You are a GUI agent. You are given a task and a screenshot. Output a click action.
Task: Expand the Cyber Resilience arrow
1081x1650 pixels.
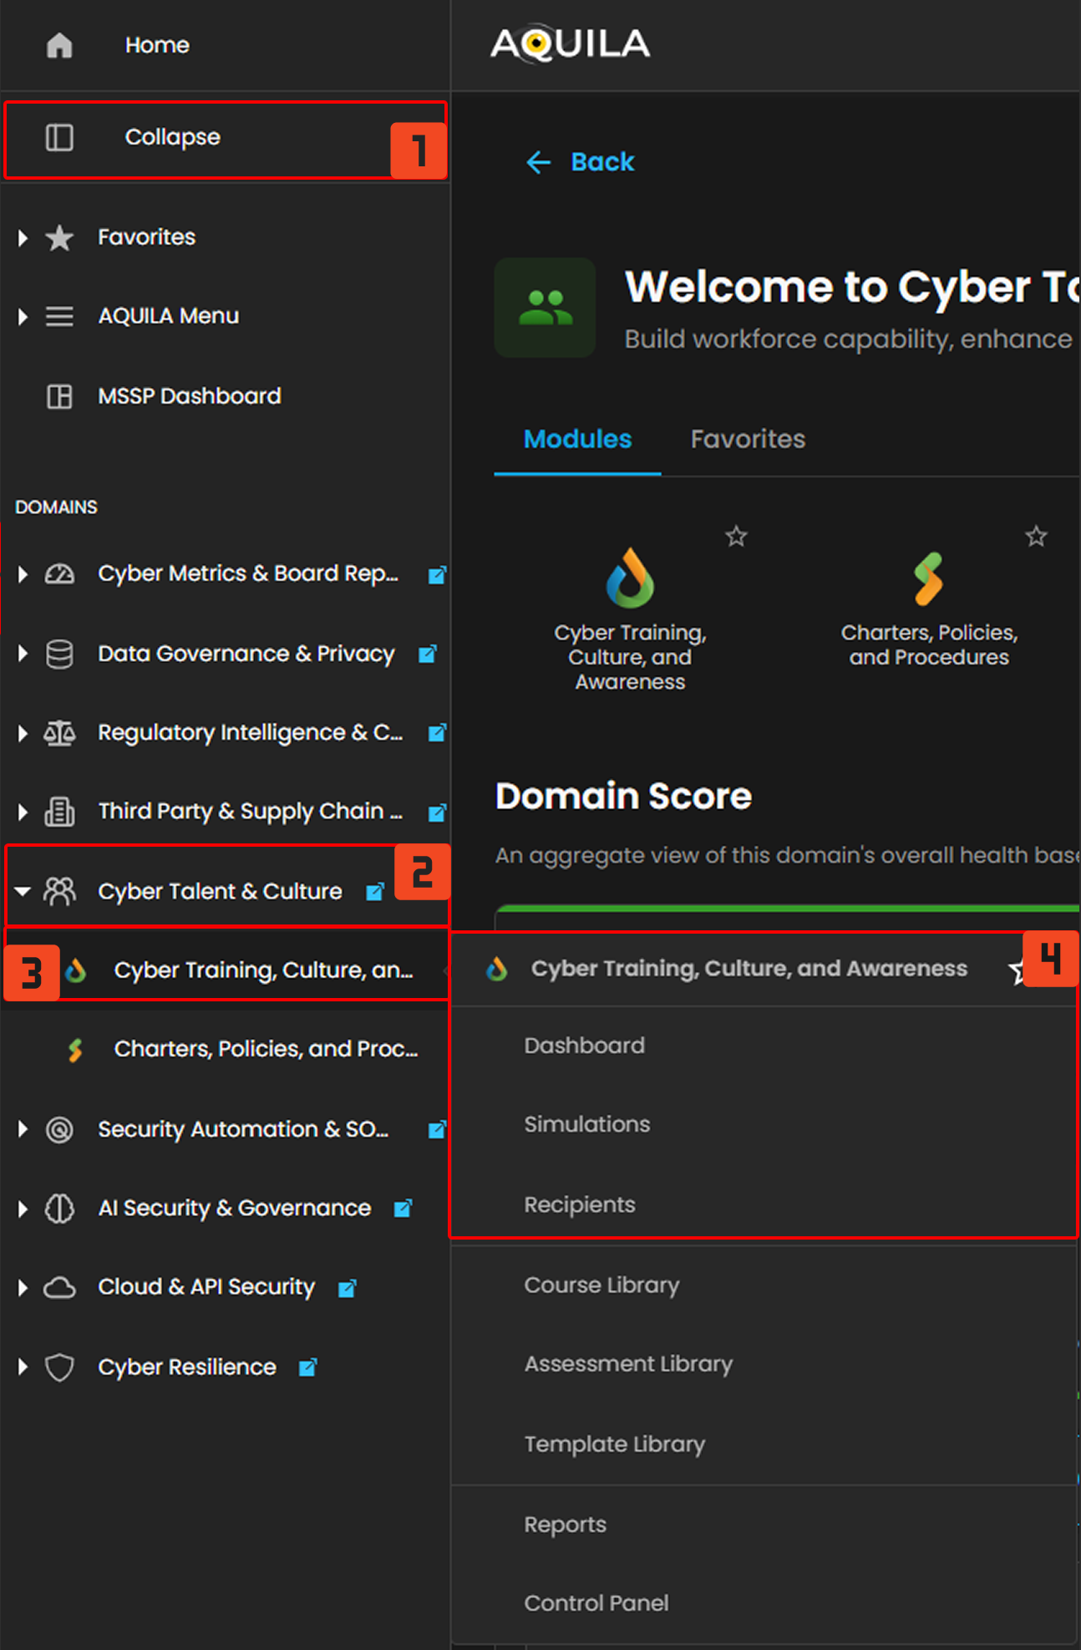(23, 1367)
